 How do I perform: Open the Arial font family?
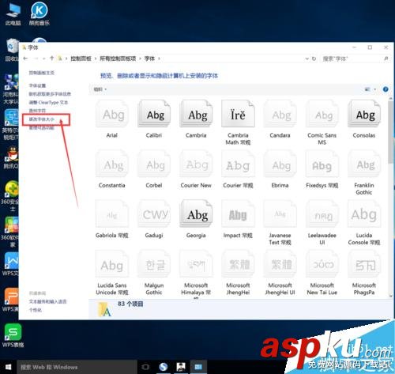[112, 114]
